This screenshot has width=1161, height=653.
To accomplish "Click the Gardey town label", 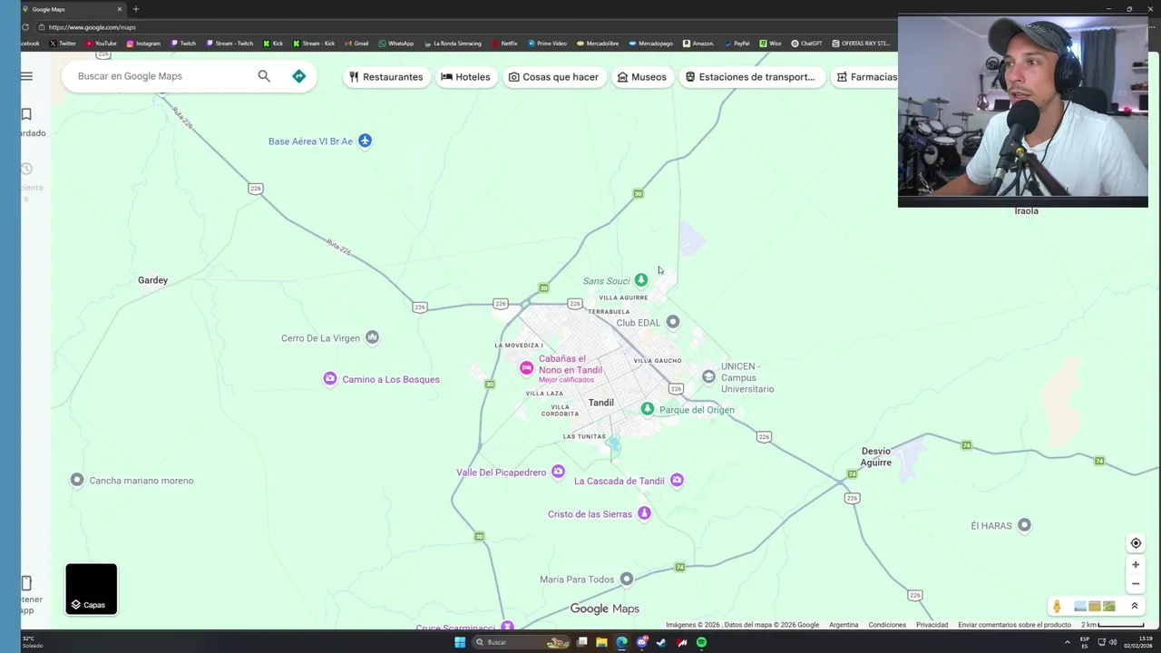I will coord(152,280).
